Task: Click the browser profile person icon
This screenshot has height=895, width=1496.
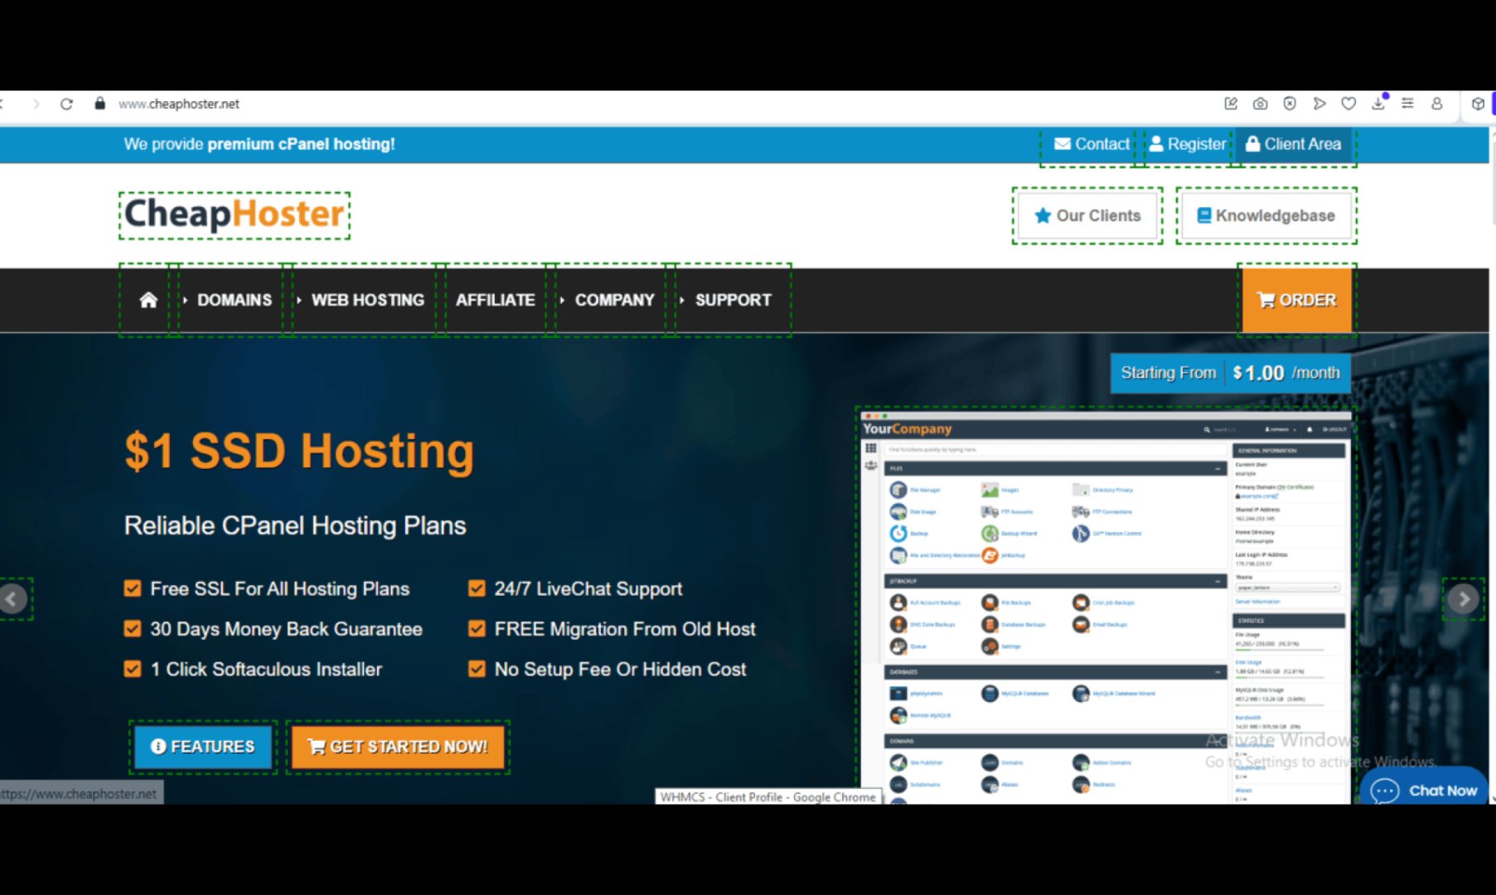Action: tap(1437, 104)
